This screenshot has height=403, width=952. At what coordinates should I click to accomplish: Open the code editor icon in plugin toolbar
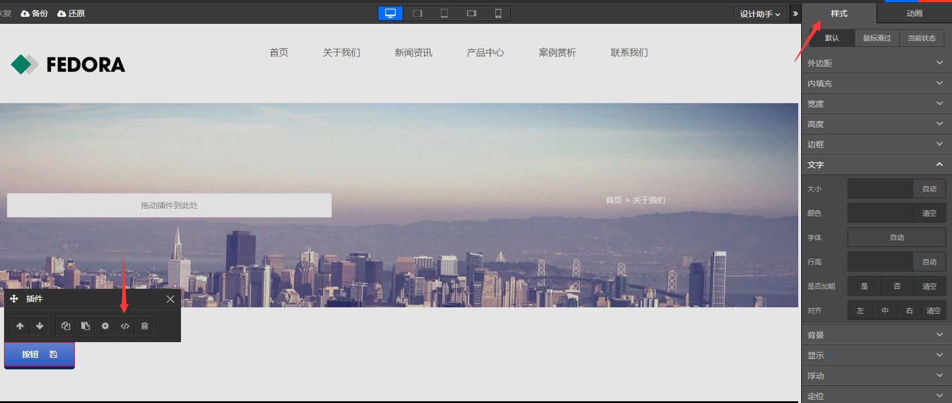click(x=125, y=326)
